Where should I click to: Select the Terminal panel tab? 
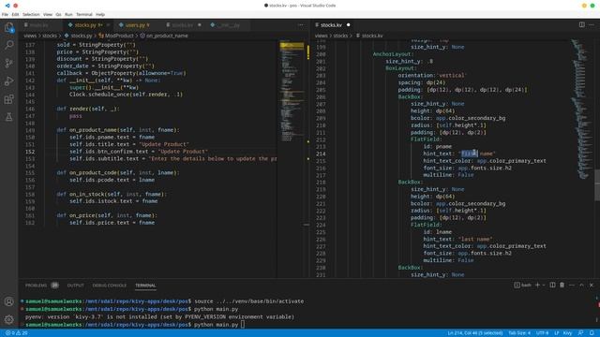[145, 286]
